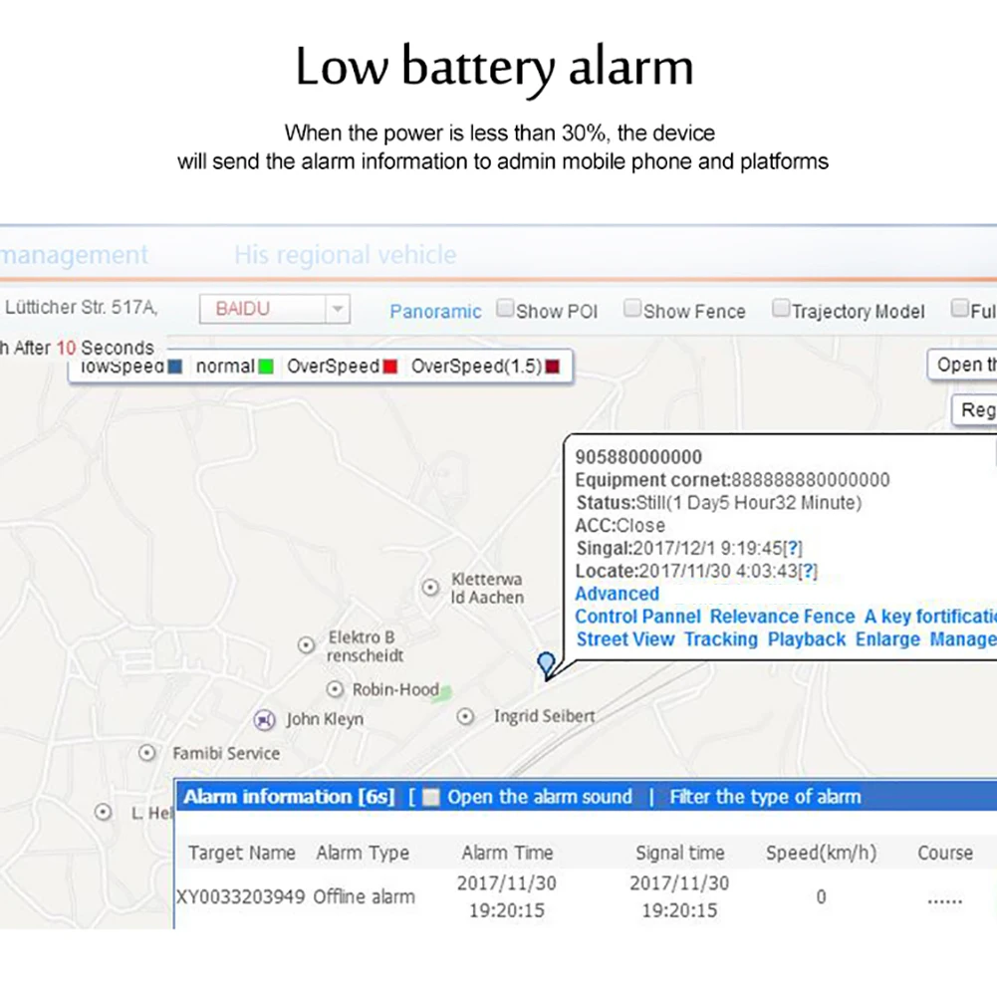Open the BAIDU map provider dropdown arrow
Image resolution: width=997 pixels, height=997 pixels.
(x=338, y=309)
